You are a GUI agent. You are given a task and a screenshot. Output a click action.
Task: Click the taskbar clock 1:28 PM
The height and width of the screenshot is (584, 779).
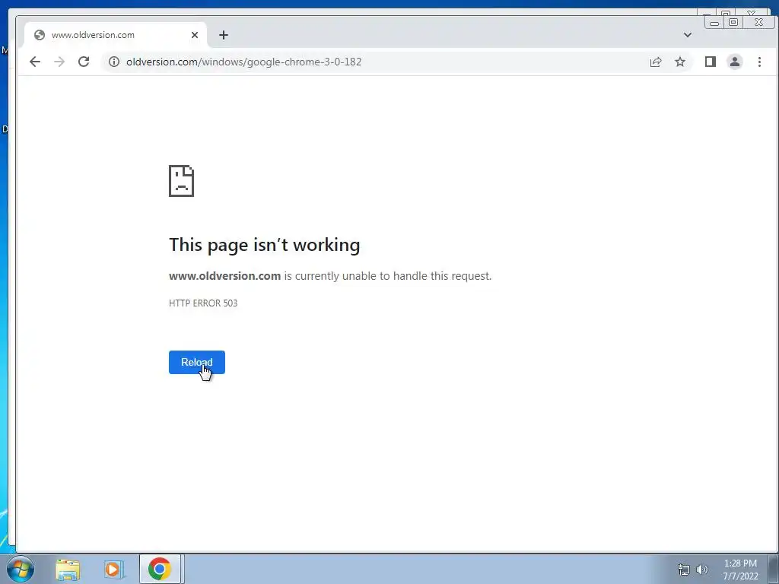(740, 563)
